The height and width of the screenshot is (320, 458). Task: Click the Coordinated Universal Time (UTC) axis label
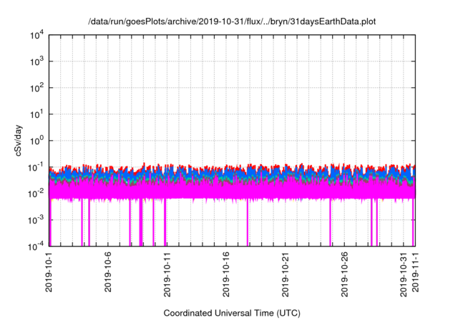pyautogui.click(x=232, y=313)
